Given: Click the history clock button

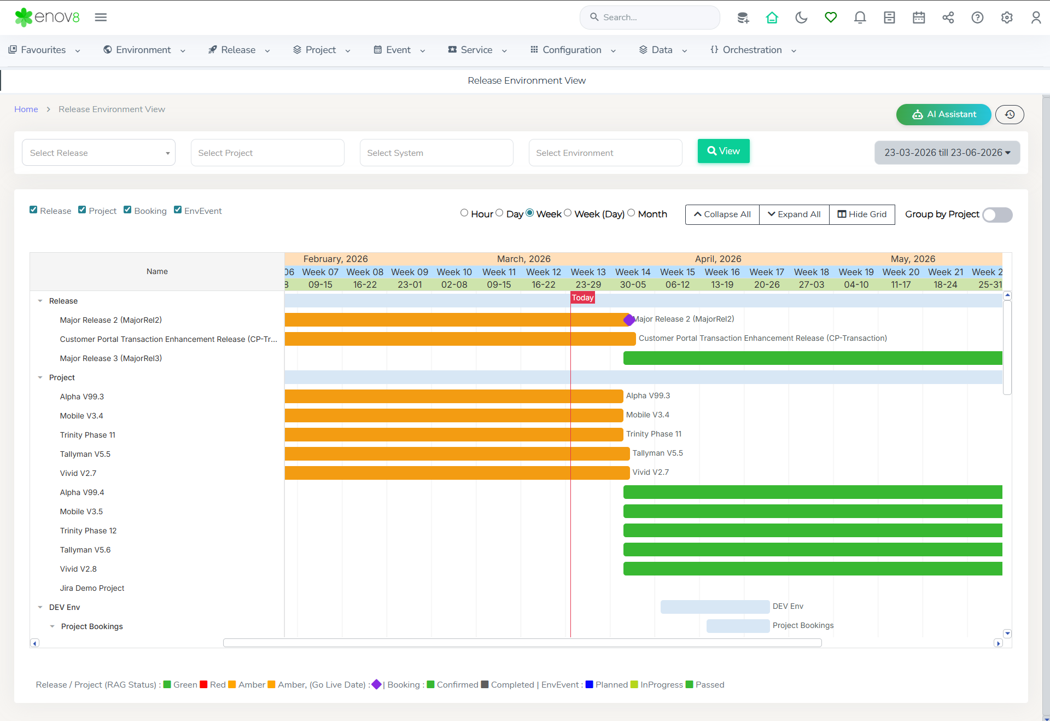Looking at the screenshot, I should click(x=1010, y=114).
